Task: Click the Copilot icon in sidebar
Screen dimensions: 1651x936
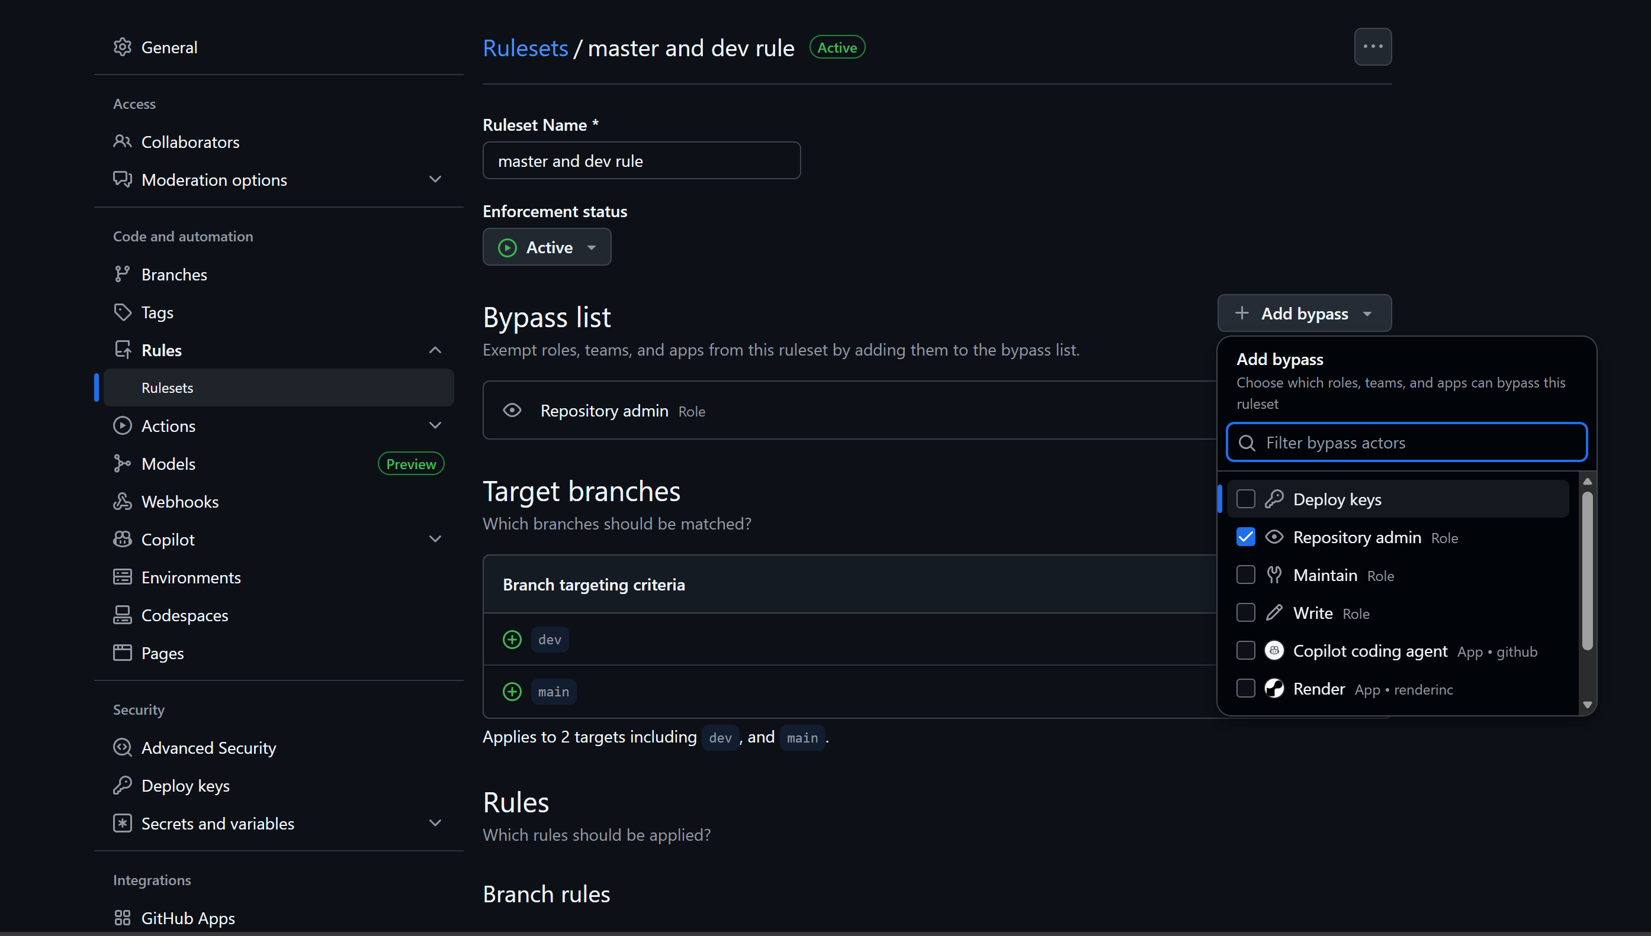Action: pyautogui.click(x=122, y=540)
